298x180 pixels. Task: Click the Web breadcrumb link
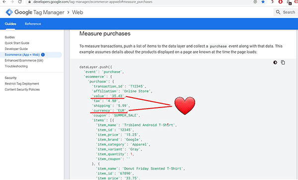tap(77, 12)
